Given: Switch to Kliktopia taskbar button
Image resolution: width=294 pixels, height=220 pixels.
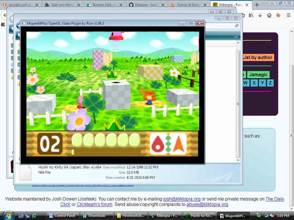Looking at the screenshot, I should click(x=165, y=216).
